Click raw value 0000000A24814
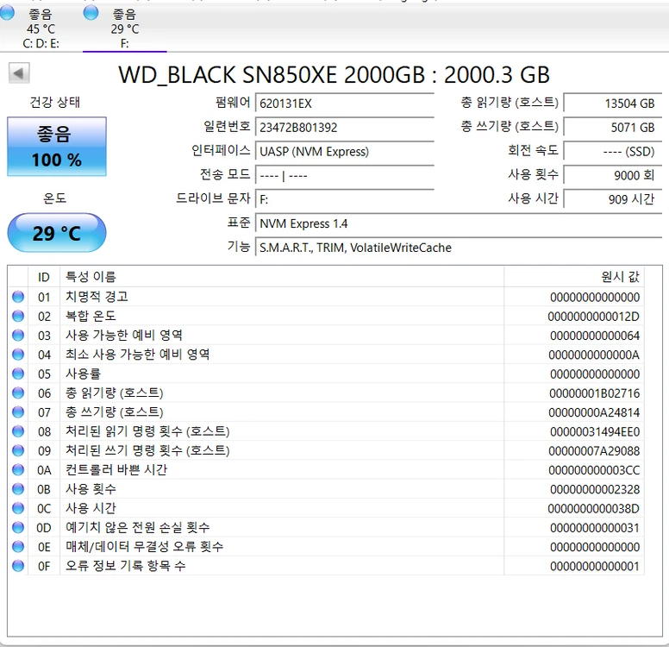 coord(594,412)
